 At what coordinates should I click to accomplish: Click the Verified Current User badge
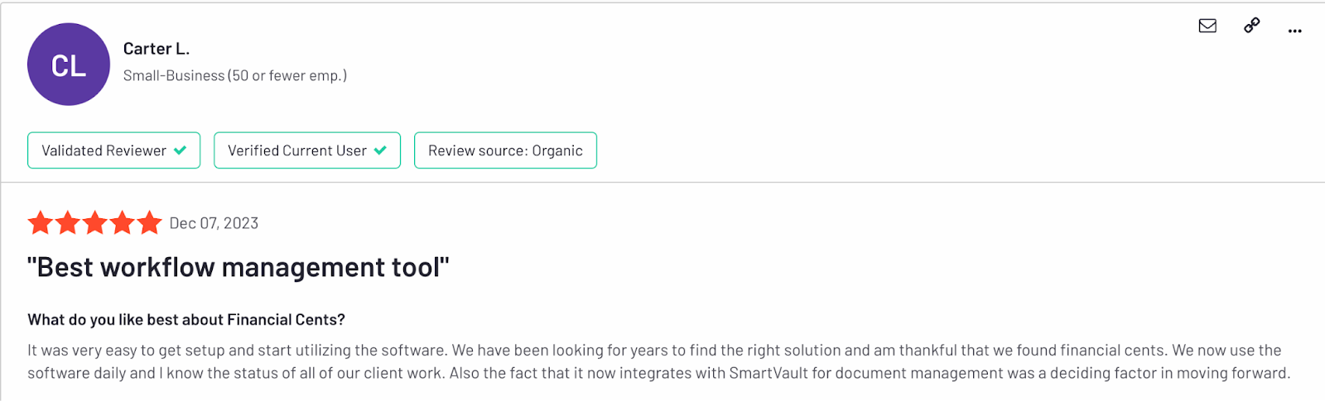click(x=307, y=150)
